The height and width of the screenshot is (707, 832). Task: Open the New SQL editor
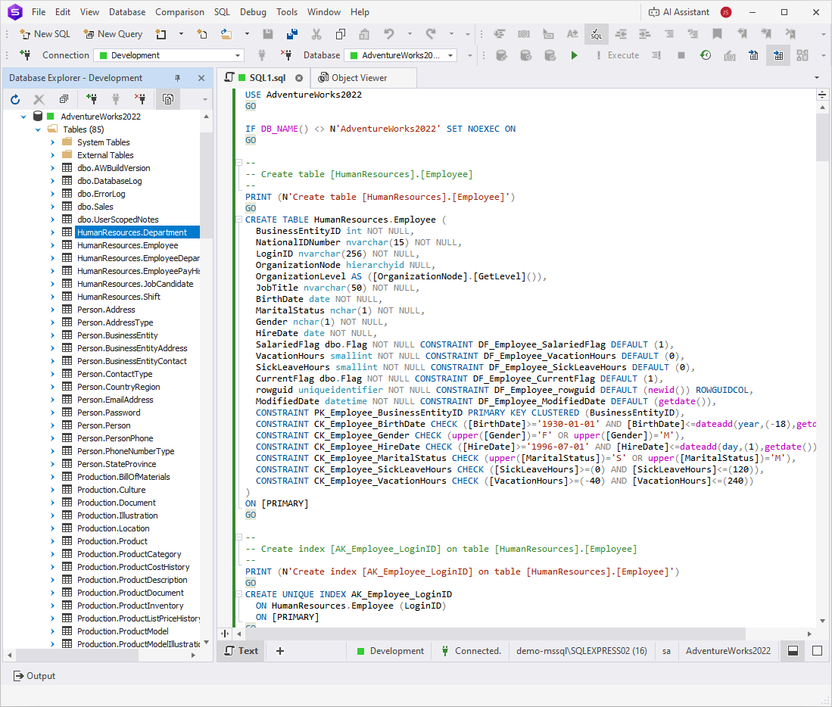44,33
